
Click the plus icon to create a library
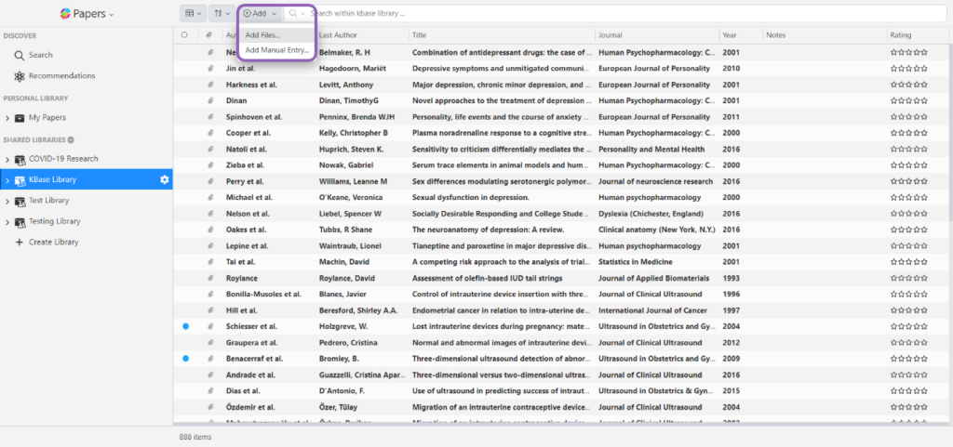19,243
